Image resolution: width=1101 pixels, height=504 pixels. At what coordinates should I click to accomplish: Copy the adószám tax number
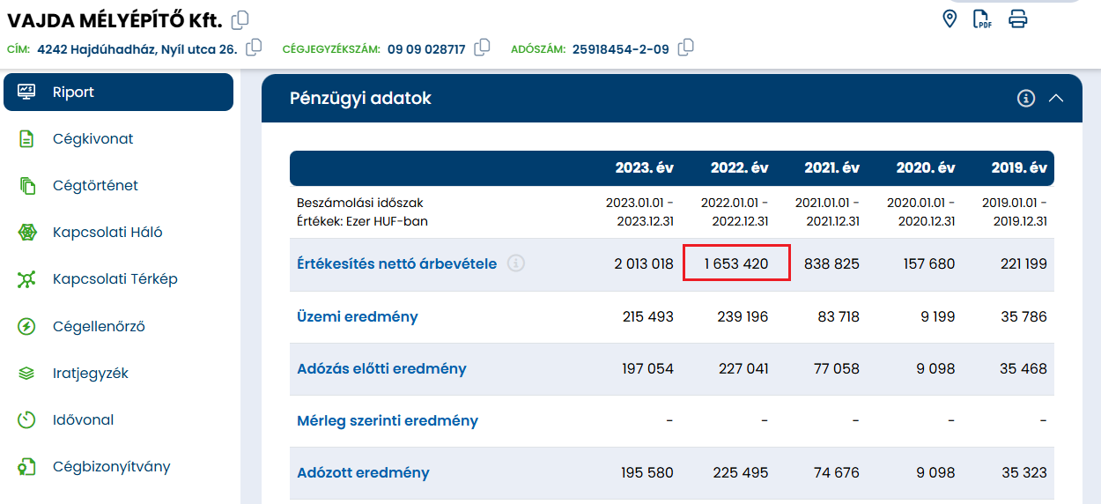pyautogui.click(x=686, y=48)
